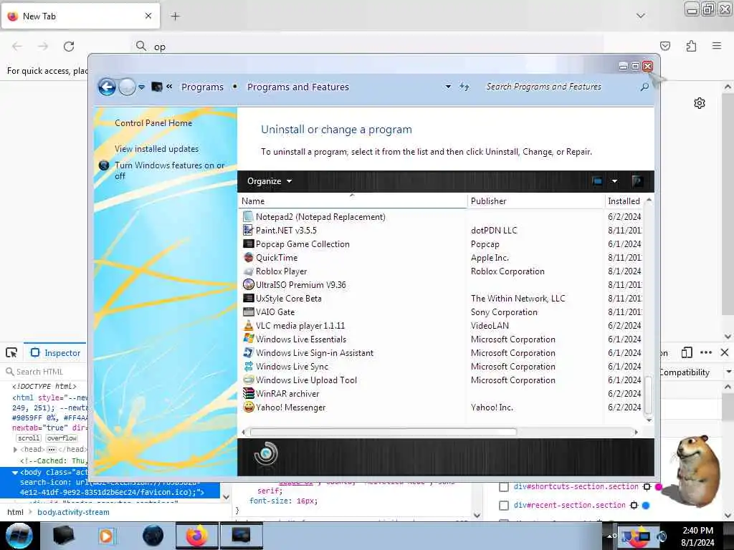Click the Programs and Features breadcrumb

pyautogui.click(x=298, y=87)
